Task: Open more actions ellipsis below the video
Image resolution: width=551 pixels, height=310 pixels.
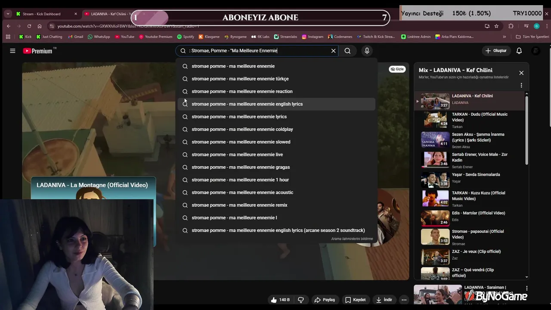Action: (404, 300)
